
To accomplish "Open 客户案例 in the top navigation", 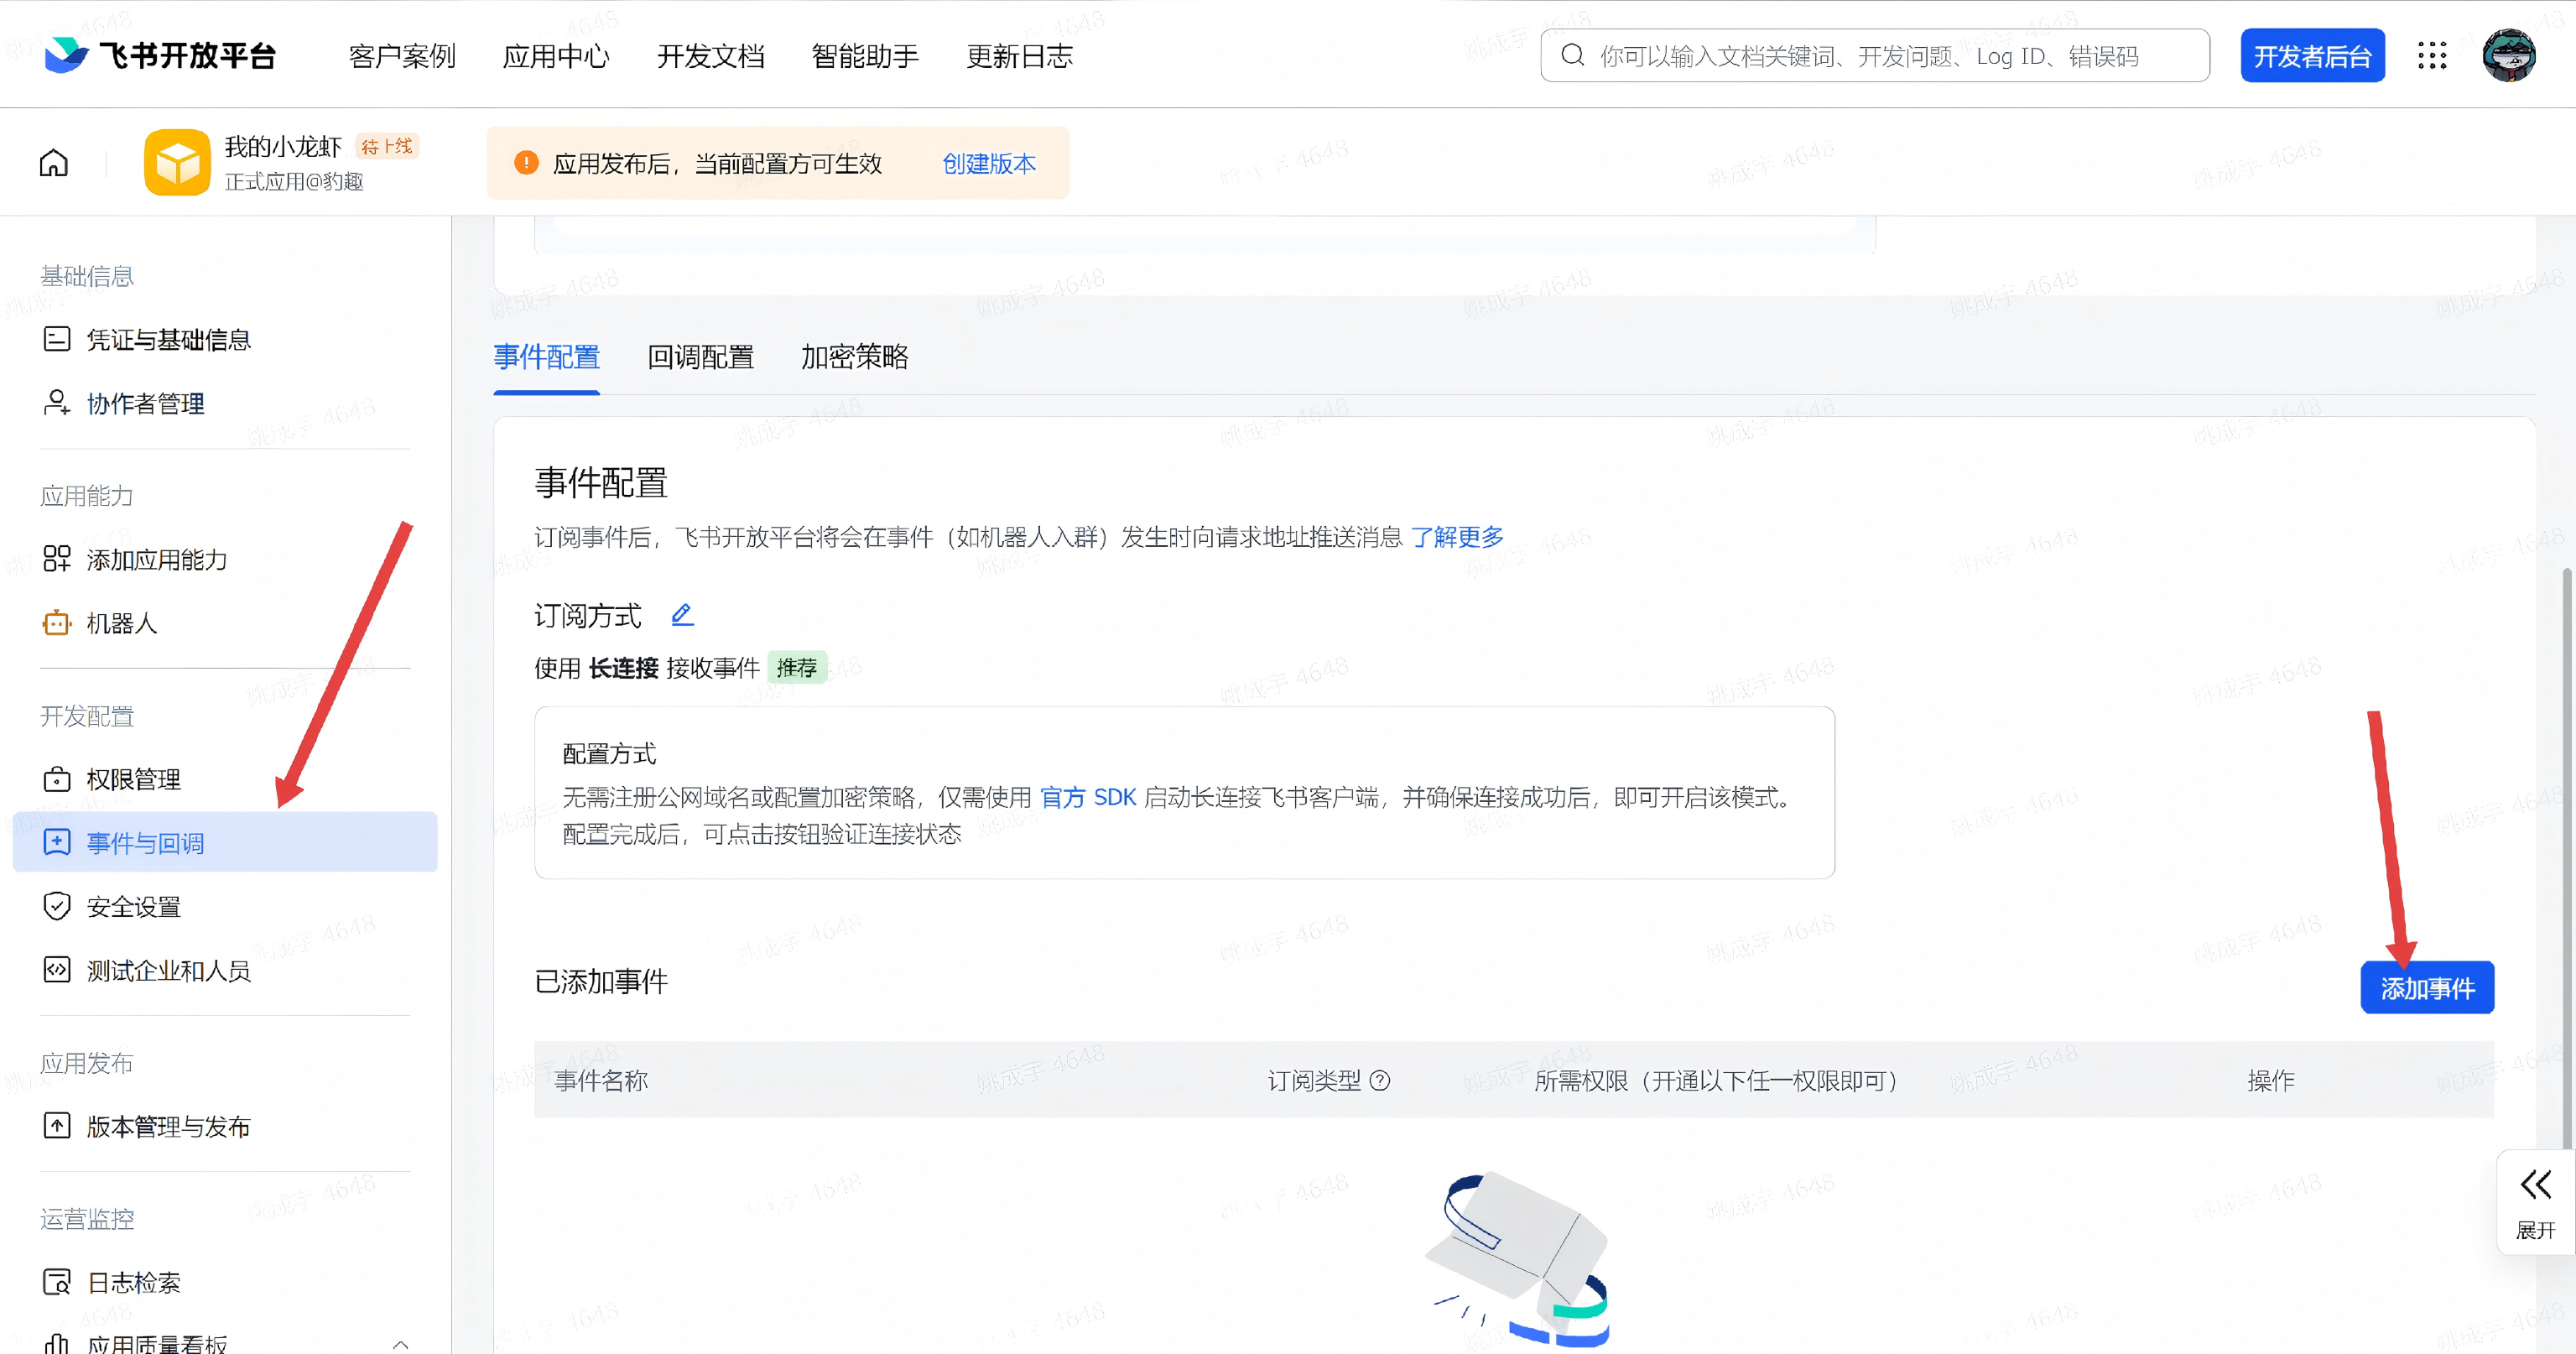I will (x=402, y=56).
